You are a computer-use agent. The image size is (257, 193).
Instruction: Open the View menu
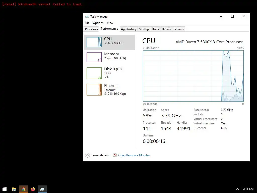tap(110, 23)
